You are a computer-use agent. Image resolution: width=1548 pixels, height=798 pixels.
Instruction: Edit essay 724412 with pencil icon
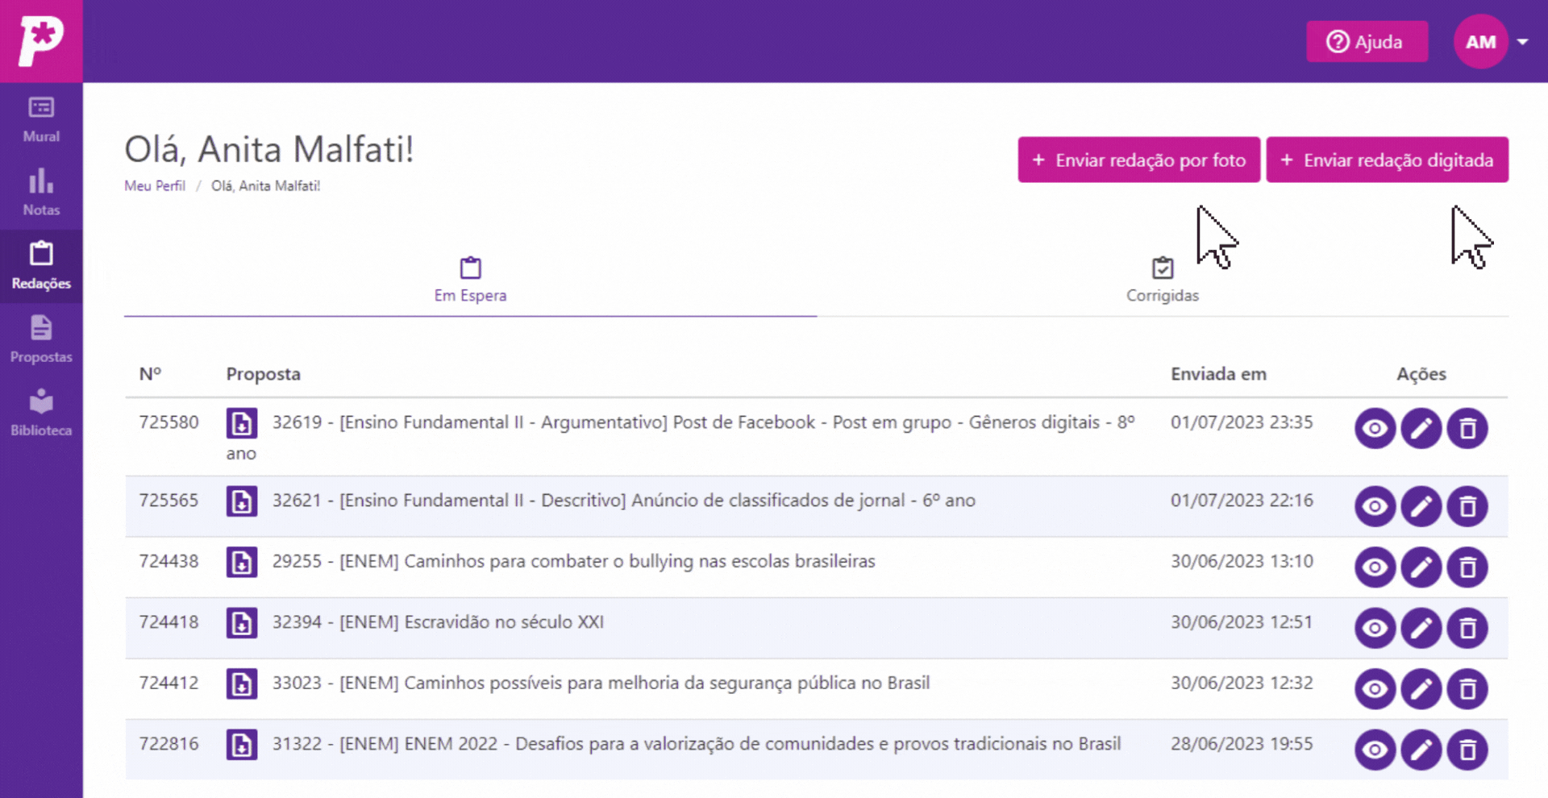click(1421, 689)
